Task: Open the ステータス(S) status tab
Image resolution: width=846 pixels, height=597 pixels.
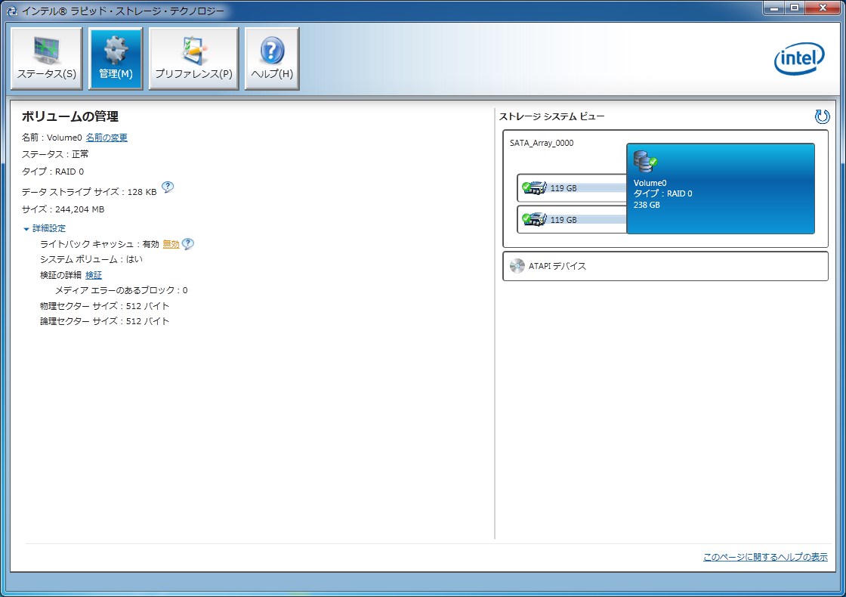Action: click(47, 59)
